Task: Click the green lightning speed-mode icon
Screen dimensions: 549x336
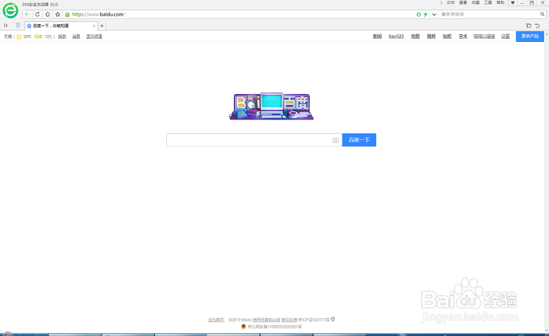Action: coord(425,14)
